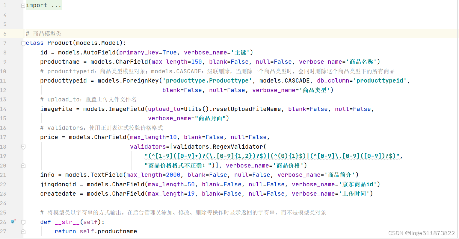Viewport: 459px width, 239px height.
Task: Collapse validators fold marker on line 18
Action: click(x=23, y=147)
